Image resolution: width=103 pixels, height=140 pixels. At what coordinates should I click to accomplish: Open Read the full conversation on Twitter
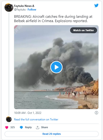click(x=36, y=119)
